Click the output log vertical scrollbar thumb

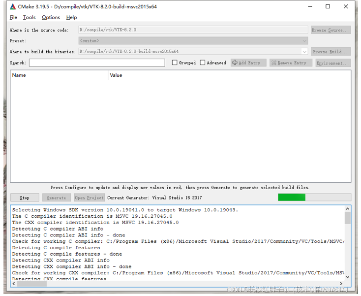348,218
